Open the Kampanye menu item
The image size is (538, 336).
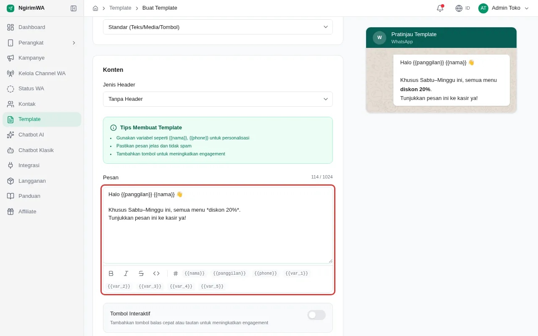42,58
